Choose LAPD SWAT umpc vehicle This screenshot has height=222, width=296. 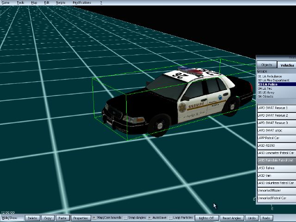click(277, 130)
